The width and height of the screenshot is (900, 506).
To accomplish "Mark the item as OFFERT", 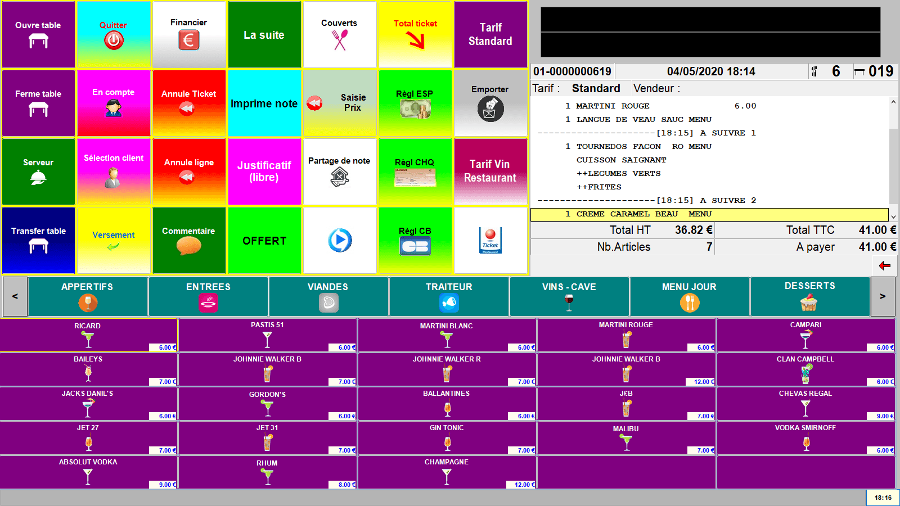I will (x=264, y=240).
